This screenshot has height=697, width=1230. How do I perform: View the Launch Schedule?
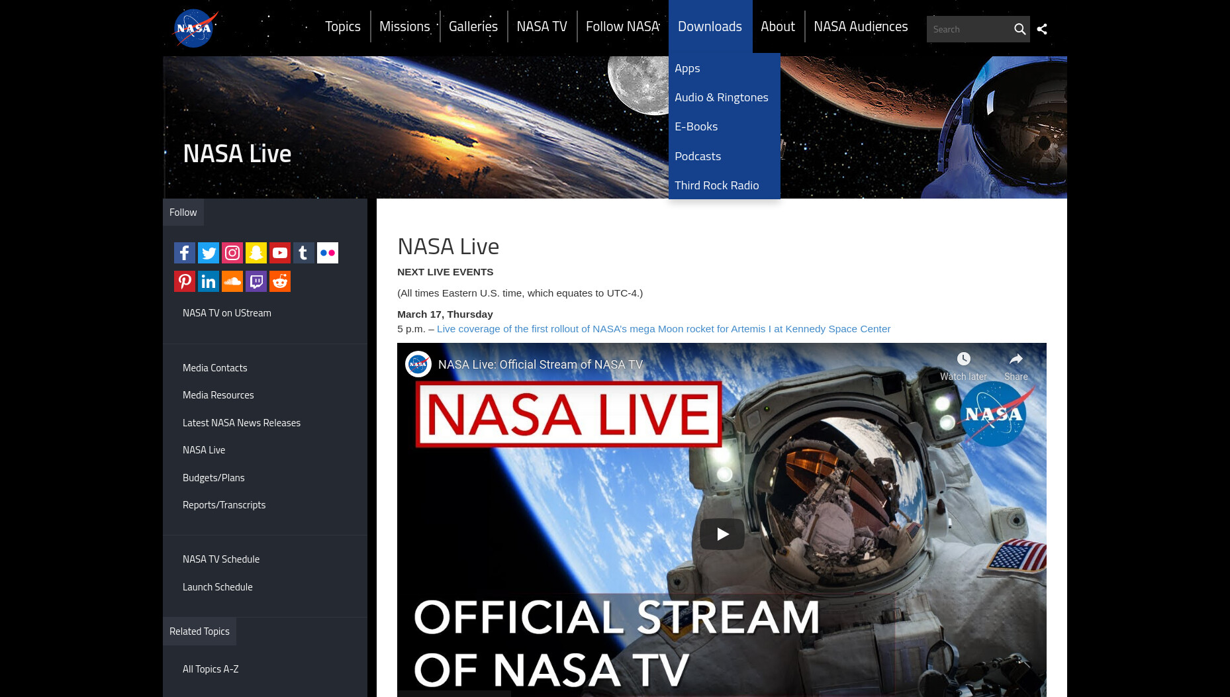coord(218,587)
